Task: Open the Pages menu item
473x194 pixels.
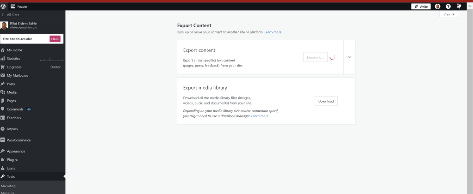Action: click(x=32, y=101)
